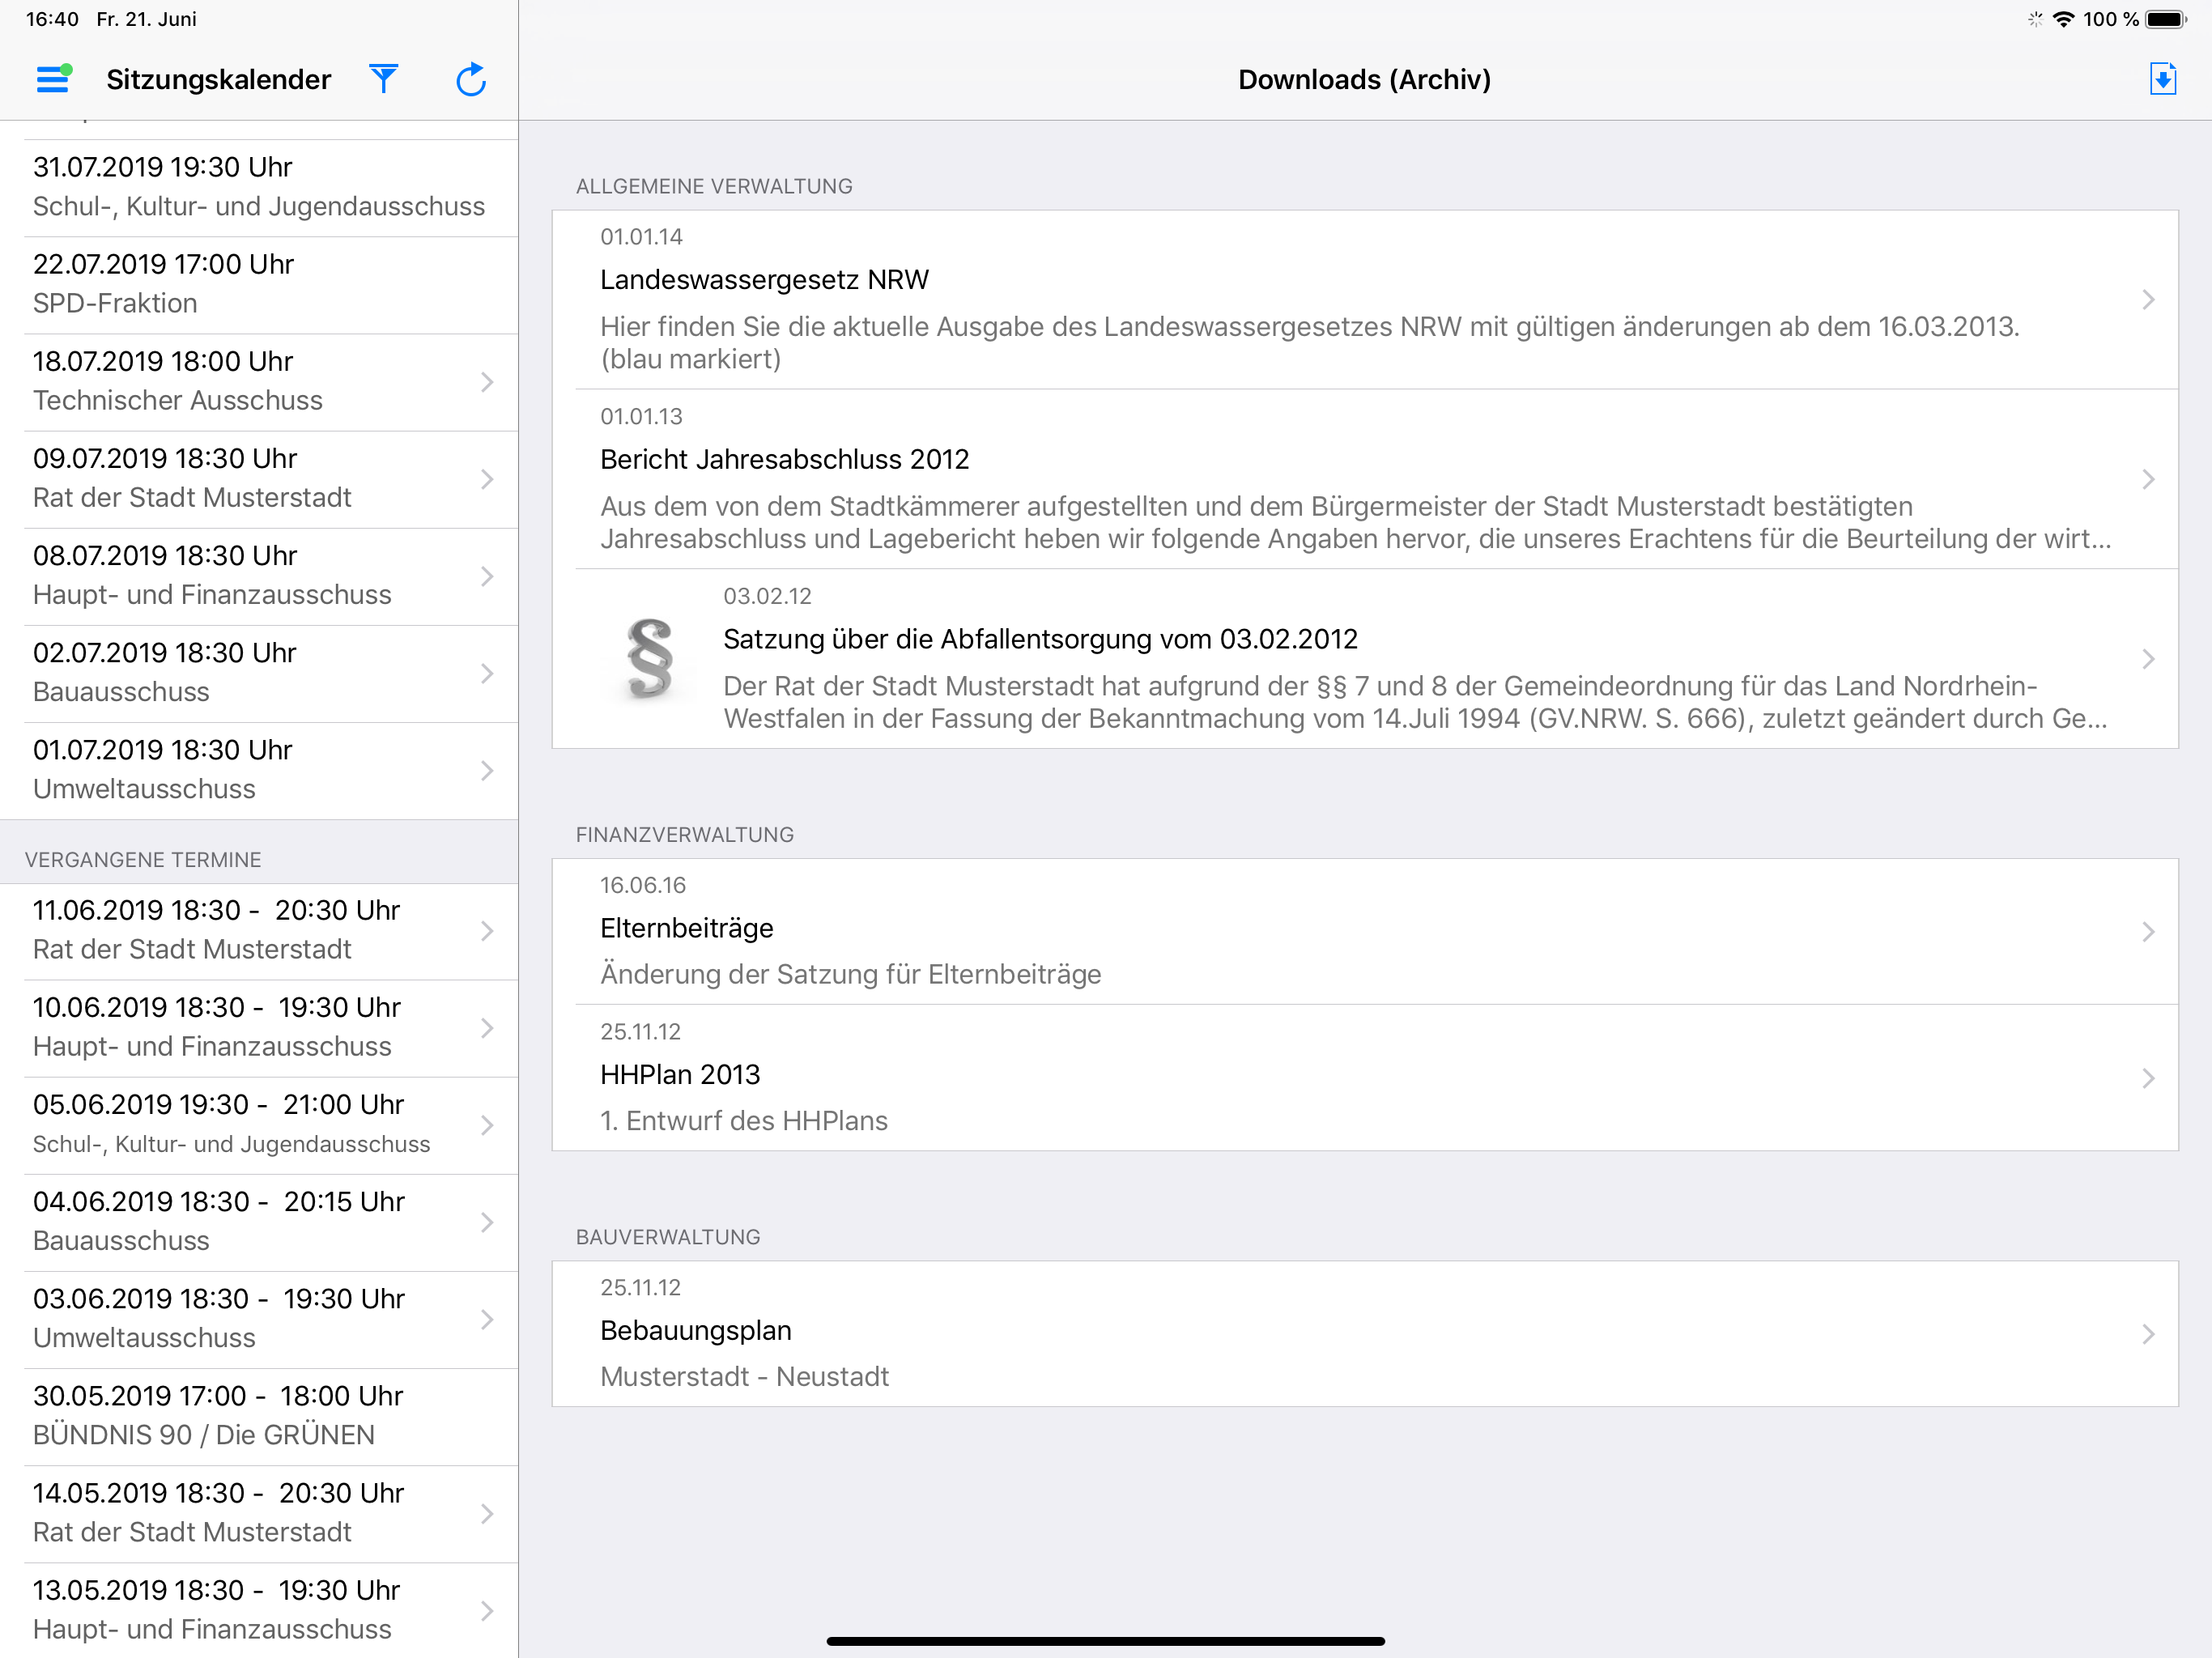Image resolution: width=2212 pixels, height=1658 pixels.
Task: Open chevron for 02.07.2019 Bauausschuss
Action: pyautogui.click(x=487, y=673)
